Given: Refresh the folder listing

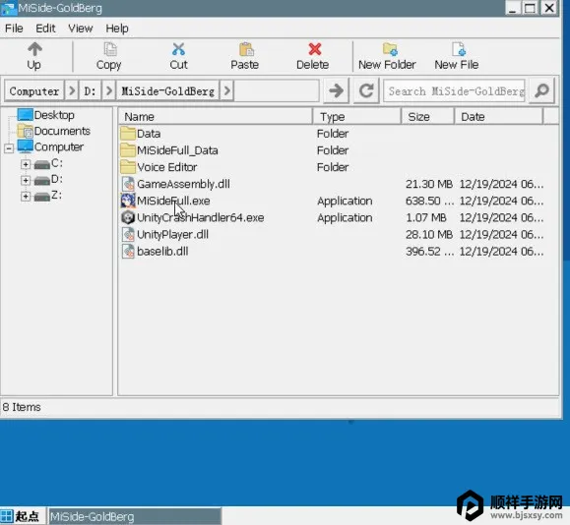Looking at the screenshot, I should pos(366,90).
